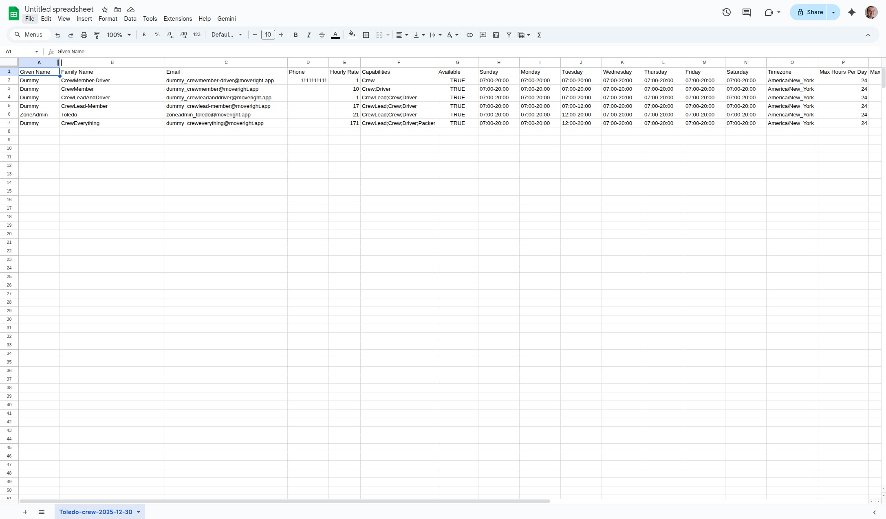
Task: Star the Untitled spreadsheet
Action: pos(105,10)
